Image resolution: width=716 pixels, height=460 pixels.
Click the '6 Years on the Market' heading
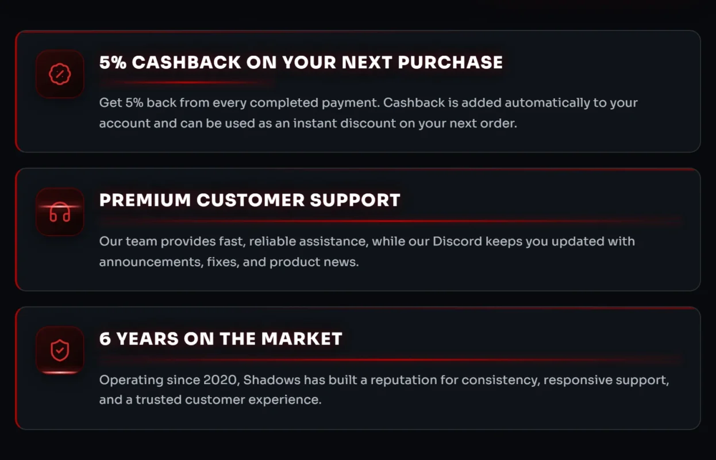pyautogui.click(x=221, y=339)
